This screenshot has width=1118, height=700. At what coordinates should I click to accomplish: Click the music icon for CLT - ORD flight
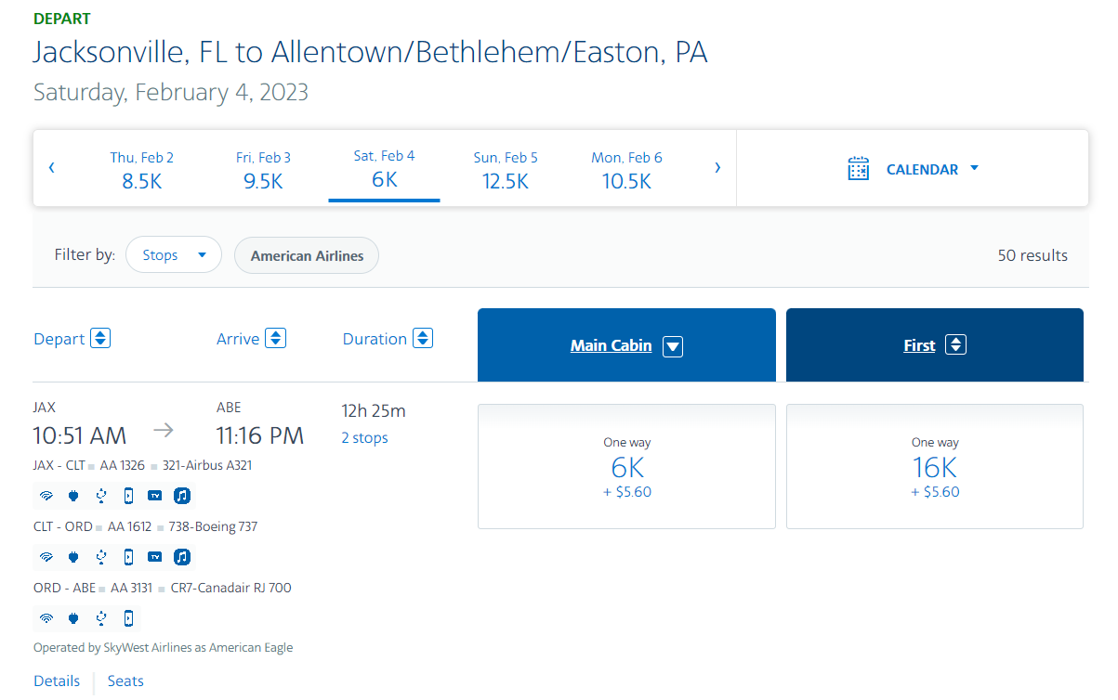(183, 557)
